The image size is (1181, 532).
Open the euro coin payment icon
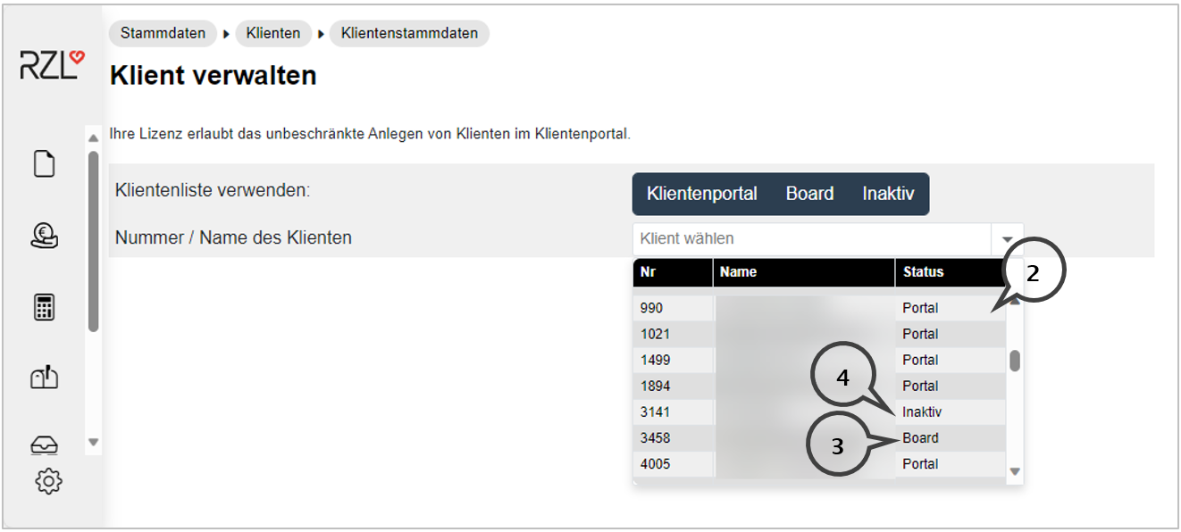pos(45,236)
